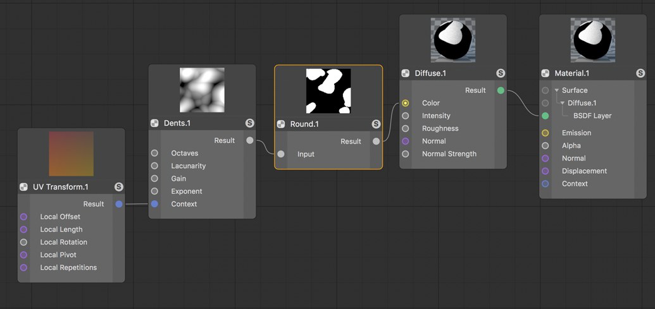Click the S solo icon on UV Transform.1
This screenshot has width=655, height=309.
(x=118, y=187)
